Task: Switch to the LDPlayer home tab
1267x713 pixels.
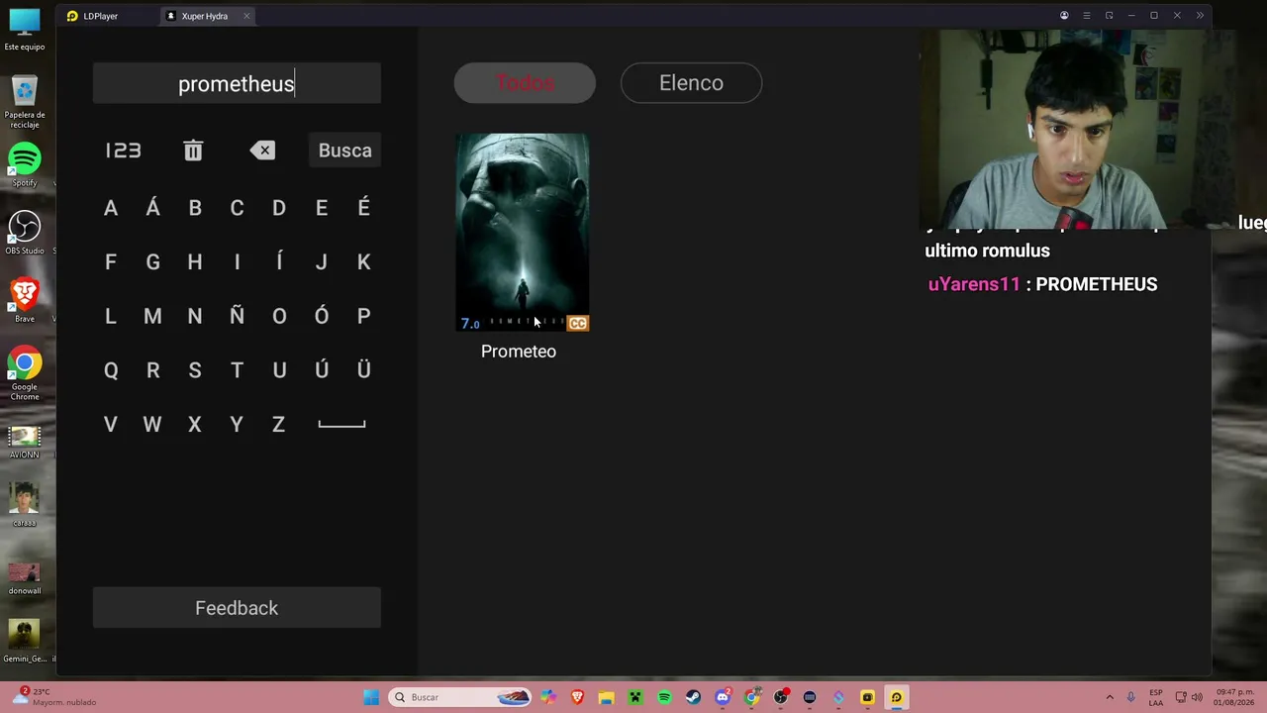Action: (x=93, y=16)
